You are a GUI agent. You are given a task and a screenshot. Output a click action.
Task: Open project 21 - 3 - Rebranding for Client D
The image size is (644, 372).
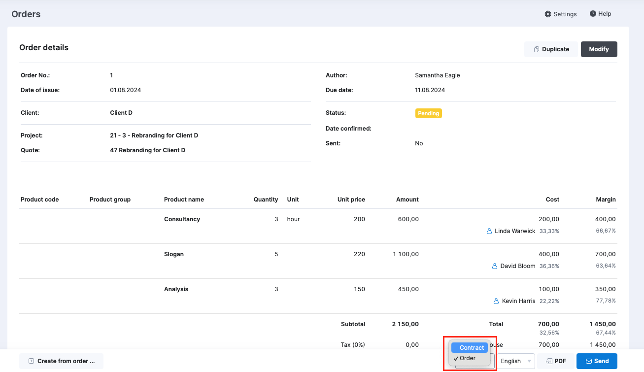click(154, 135)
